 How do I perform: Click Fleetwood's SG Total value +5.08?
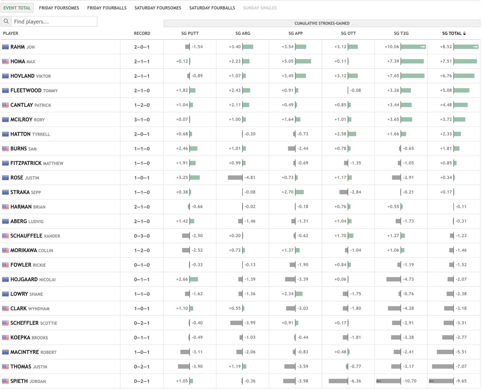[446, 90]
